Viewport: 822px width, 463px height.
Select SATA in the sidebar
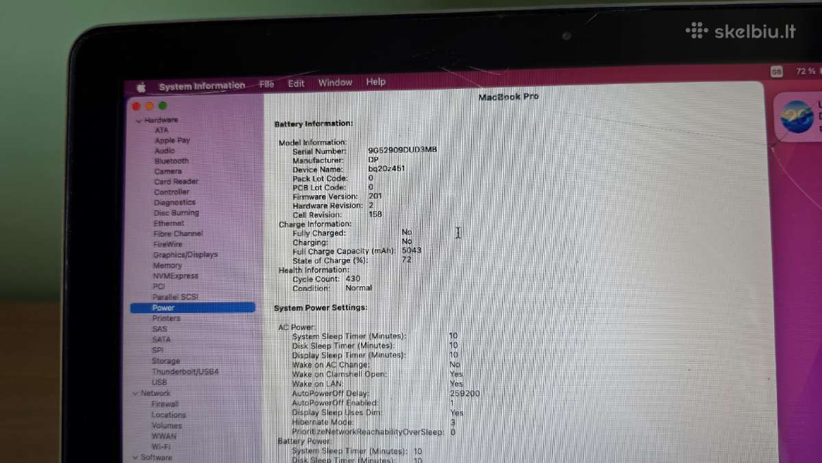click(161, 339)
